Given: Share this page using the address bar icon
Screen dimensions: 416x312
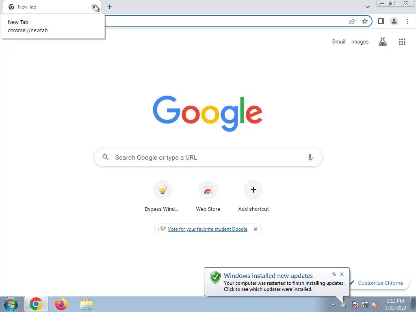Looking at the screenshot, I should pos(352,21).
